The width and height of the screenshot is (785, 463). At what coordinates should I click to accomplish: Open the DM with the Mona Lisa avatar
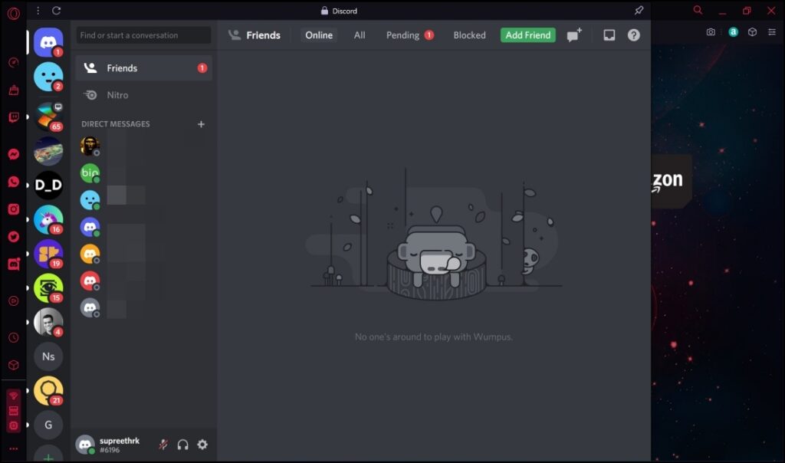click(90, 146)
